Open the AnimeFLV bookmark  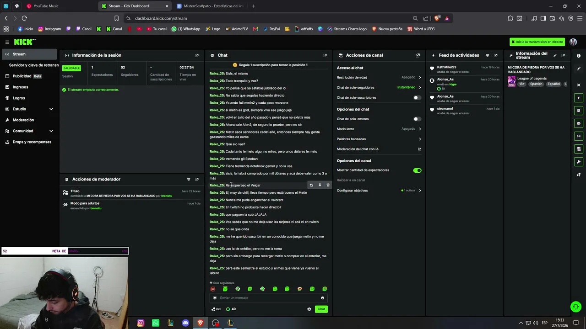point(236,29)
